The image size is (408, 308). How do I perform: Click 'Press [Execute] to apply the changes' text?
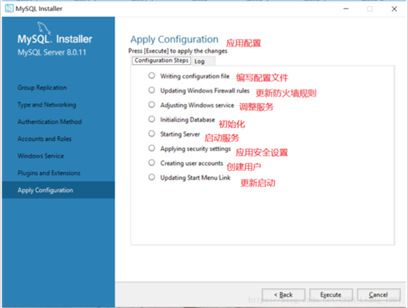(178, 51)
